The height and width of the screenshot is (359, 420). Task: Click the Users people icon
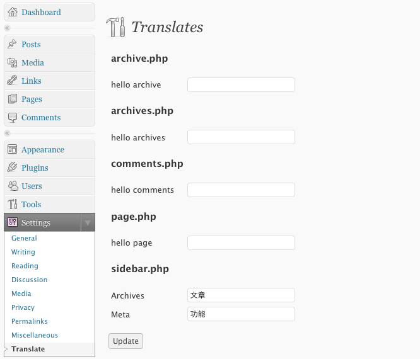pos(13,186)
